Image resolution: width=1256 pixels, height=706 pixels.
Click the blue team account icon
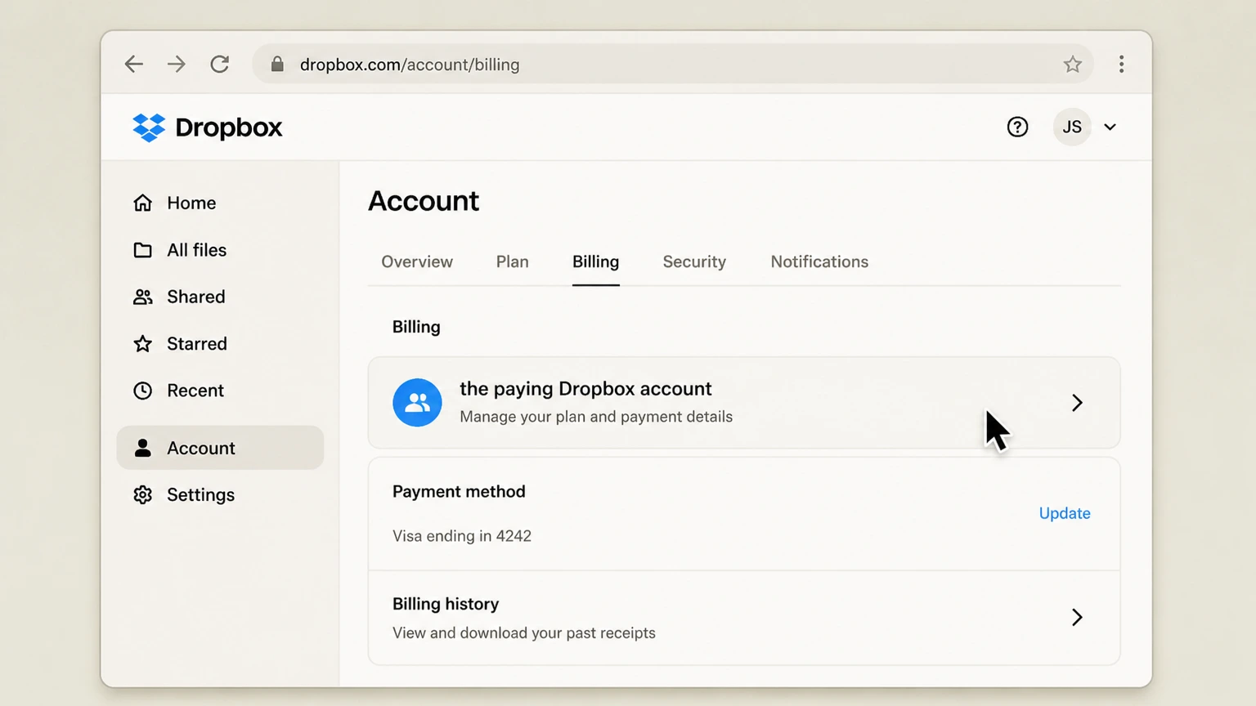(417, 402)
